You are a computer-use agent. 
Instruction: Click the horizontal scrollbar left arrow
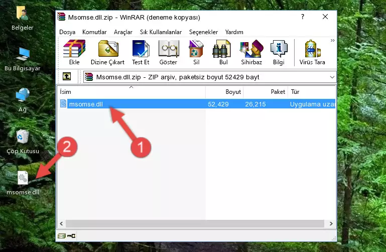point(62,223)
